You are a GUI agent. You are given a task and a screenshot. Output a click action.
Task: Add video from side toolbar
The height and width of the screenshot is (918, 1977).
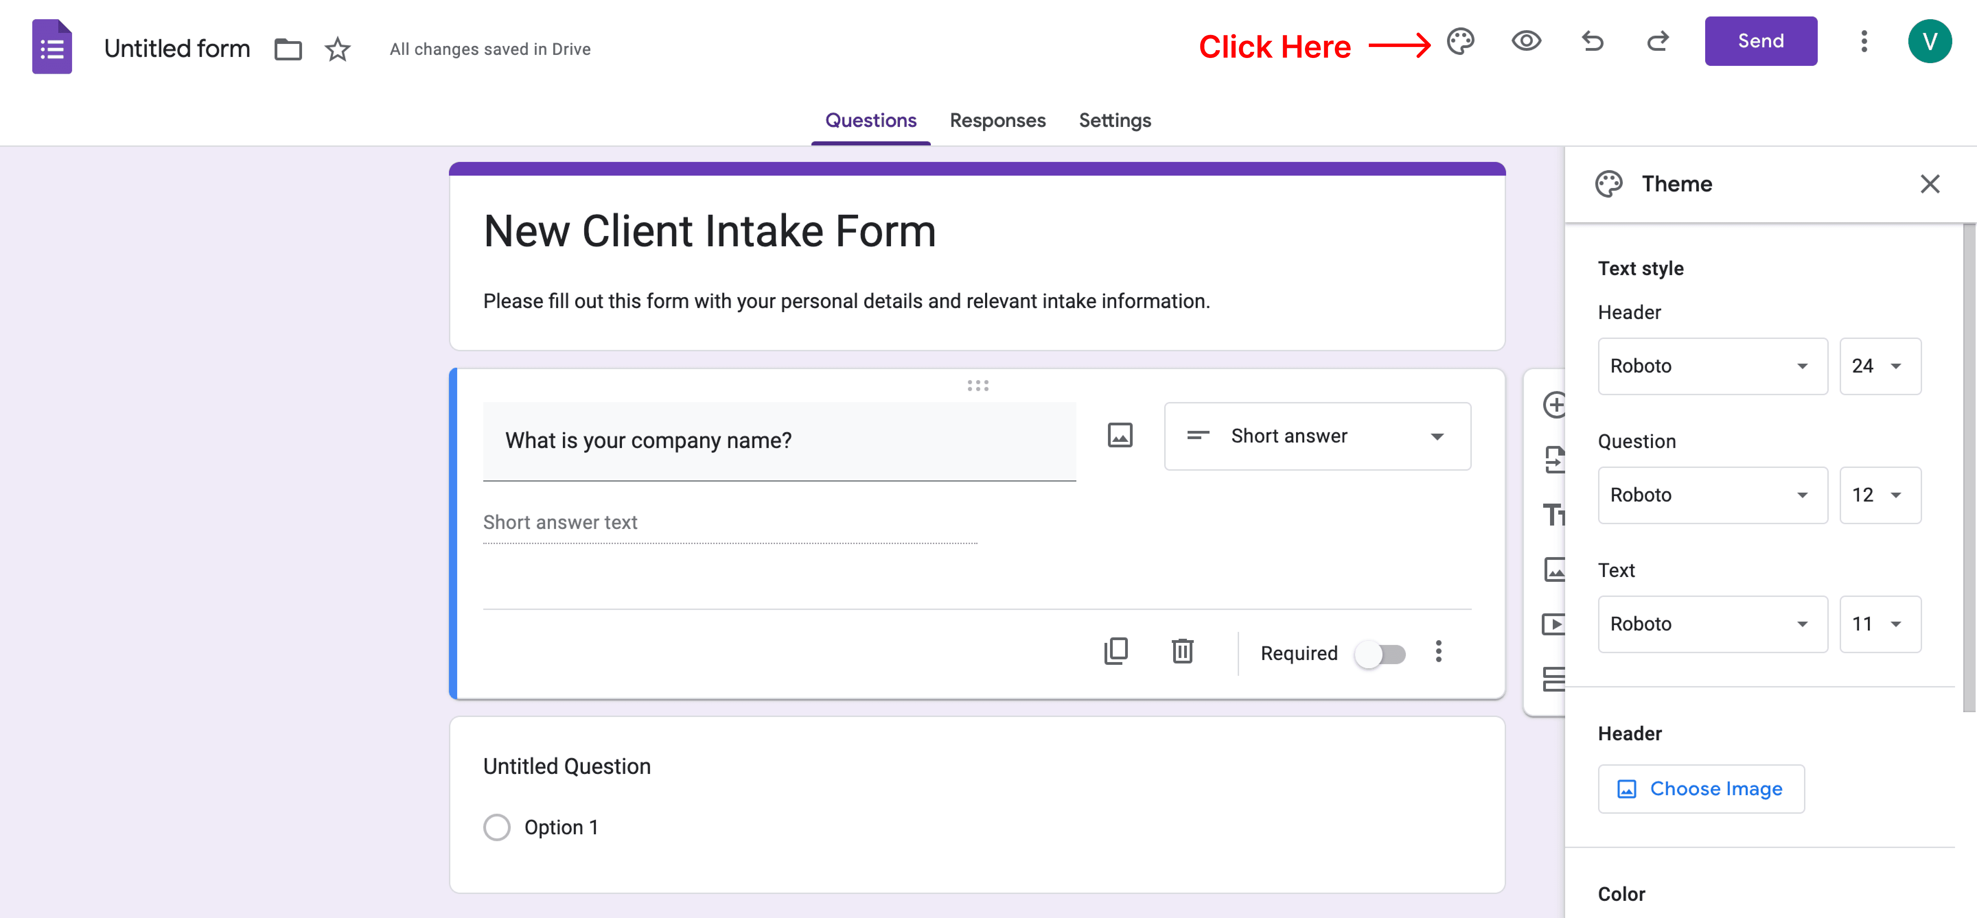(x=1554, y=624)
